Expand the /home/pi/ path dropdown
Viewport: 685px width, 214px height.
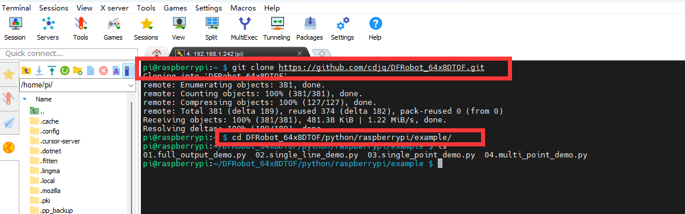(130, 85)
